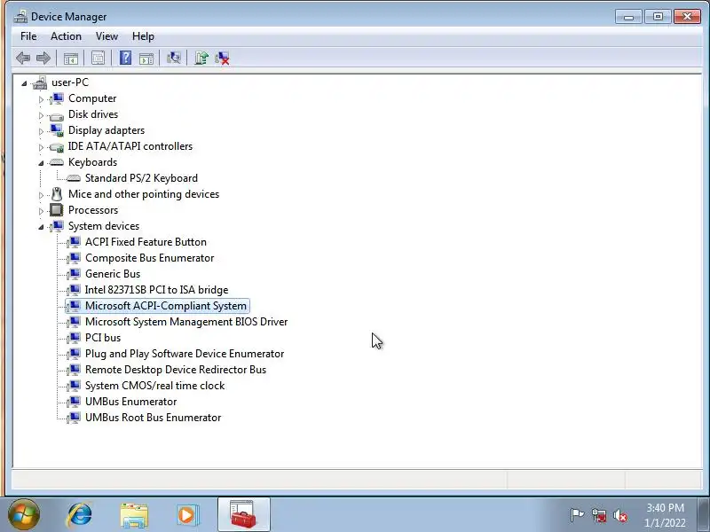Collapse the System devices category arrow

click(x=41, y=227)
